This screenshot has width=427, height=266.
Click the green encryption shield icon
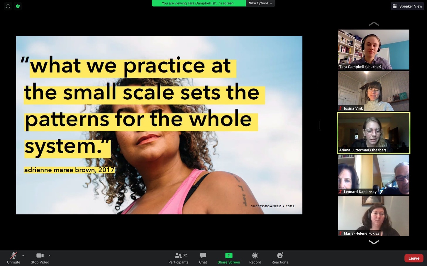18,6
